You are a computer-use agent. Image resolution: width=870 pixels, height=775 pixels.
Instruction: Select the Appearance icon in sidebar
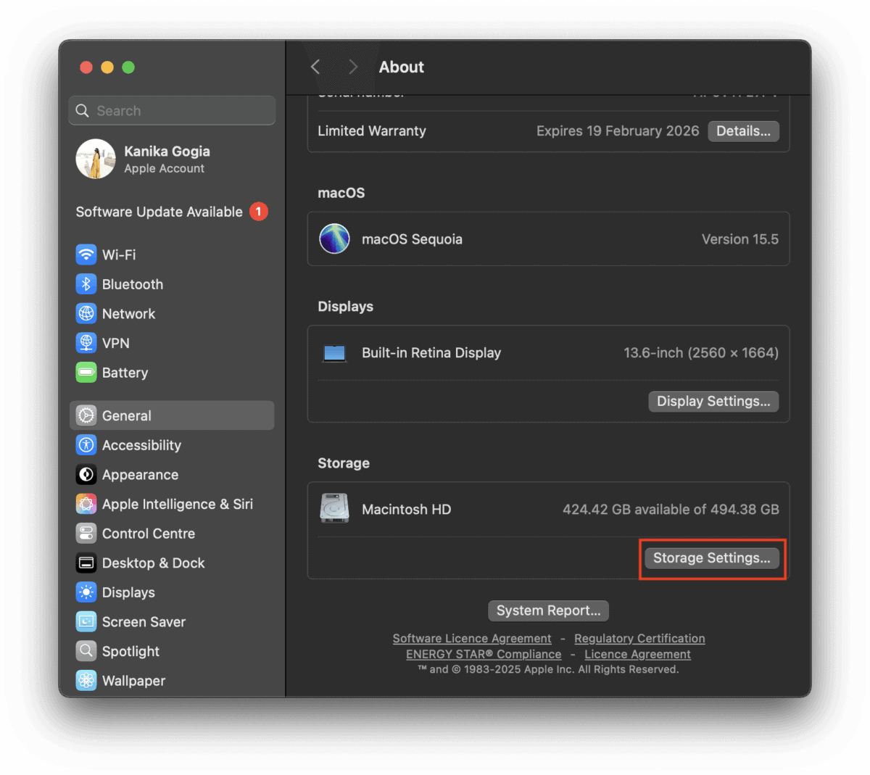click(x=86, y=474)
